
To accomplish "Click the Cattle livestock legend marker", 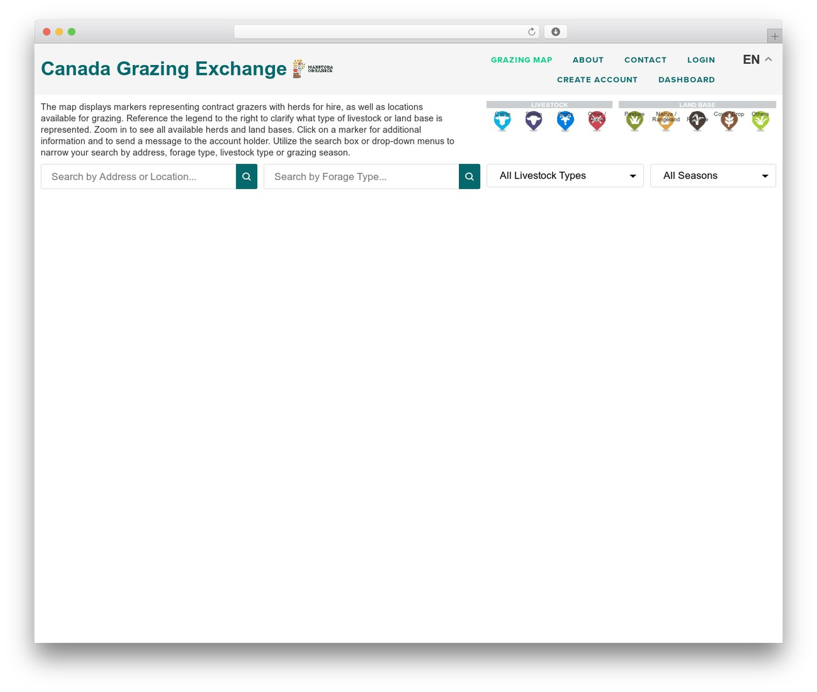I will pyautogui.click(x=502, y=121).
